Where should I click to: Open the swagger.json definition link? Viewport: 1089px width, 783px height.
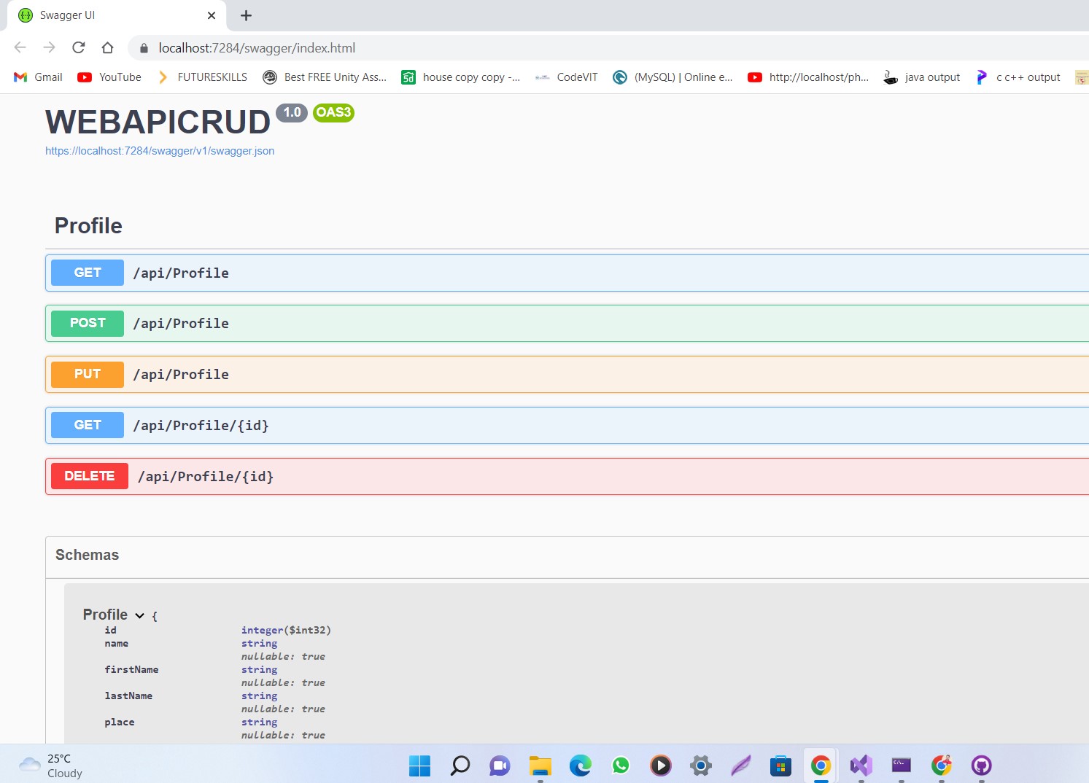pos(160,151)
